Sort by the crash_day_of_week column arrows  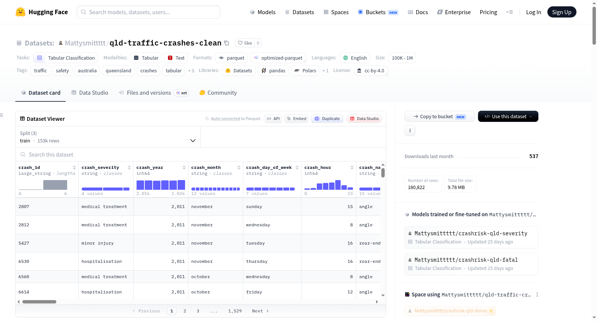click(x=297, y=167)
